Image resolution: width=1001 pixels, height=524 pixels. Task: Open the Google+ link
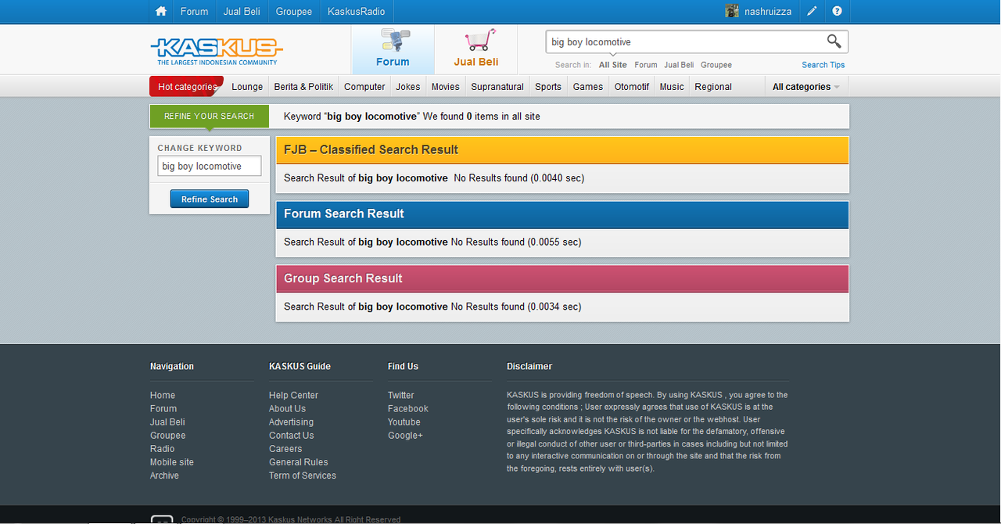(x=405, y=436)
